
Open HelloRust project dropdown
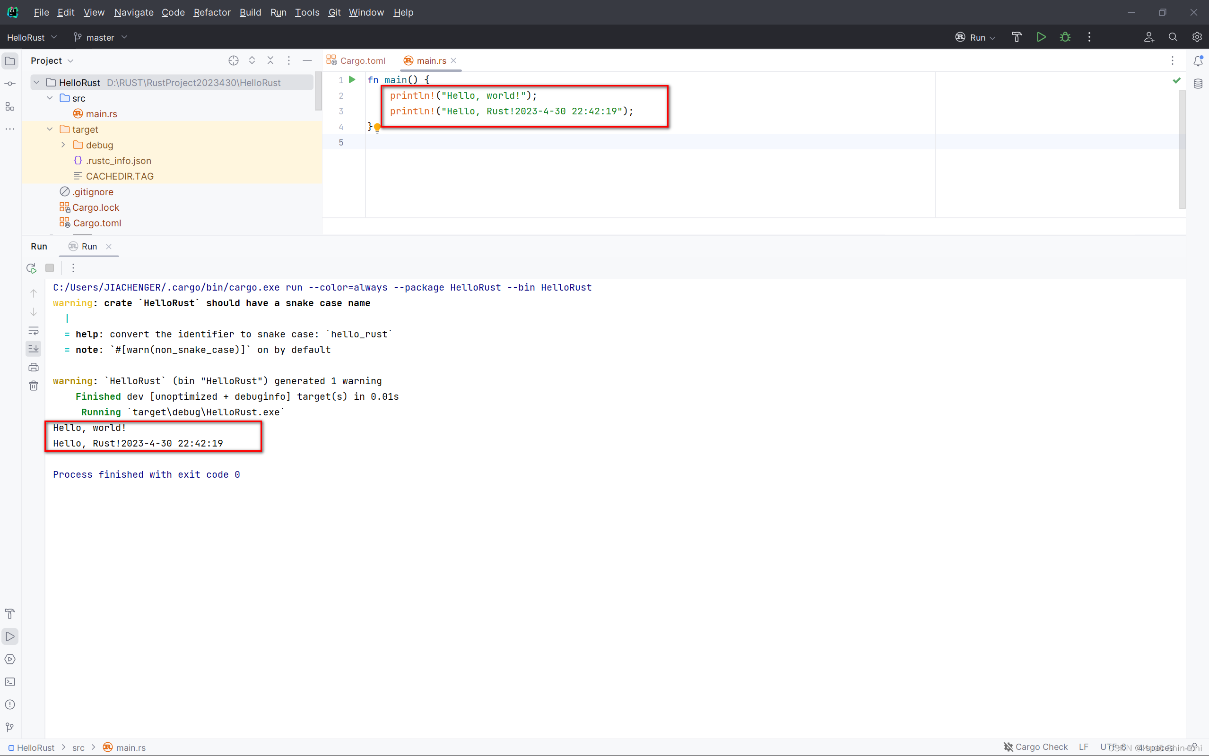tap(32, 37)
